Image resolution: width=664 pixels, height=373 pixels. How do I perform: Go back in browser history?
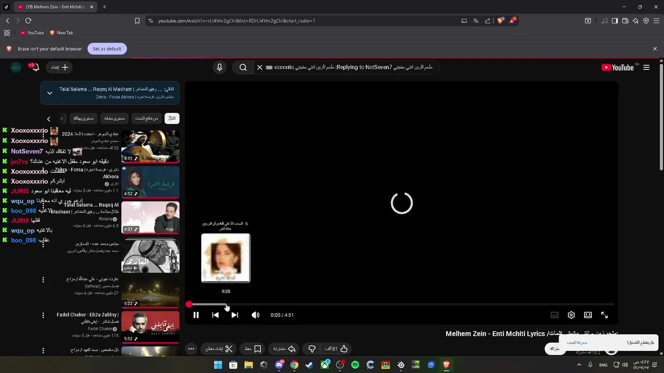click(x=7, y=21)
